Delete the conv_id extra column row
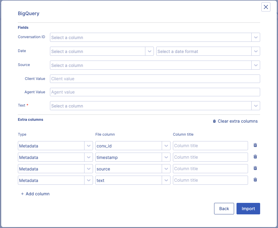The width and height of the screenshot is (278, 228). pos(255,145)
